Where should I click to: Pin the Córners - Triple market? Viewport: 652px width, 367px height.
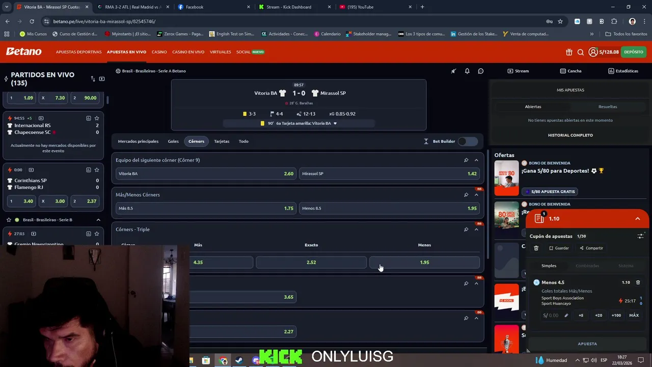click(466, 229)
